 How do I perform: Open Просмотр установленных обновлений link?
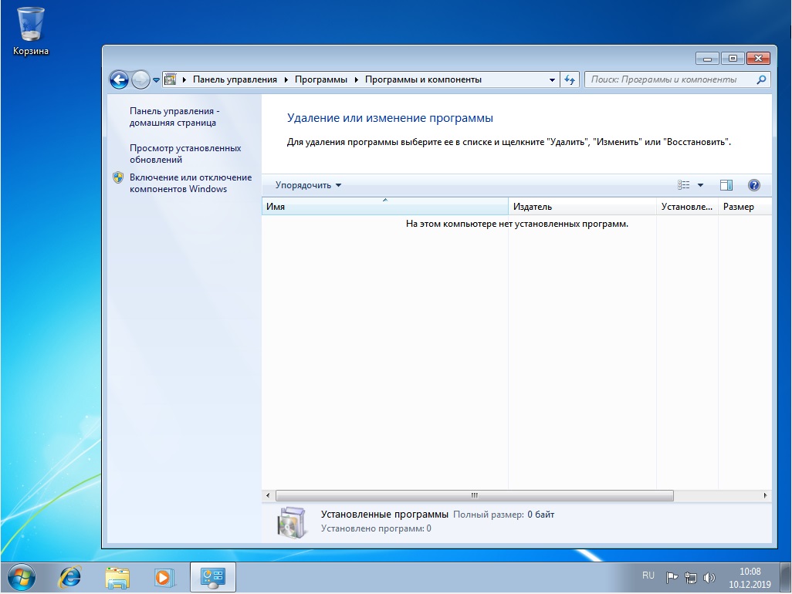coord(185,154)
